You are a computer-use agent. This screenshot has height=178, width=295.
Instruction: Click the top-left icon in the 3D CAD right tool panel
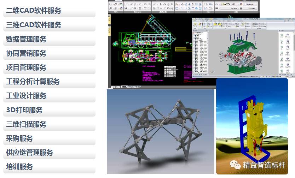[x=282, y=34]
